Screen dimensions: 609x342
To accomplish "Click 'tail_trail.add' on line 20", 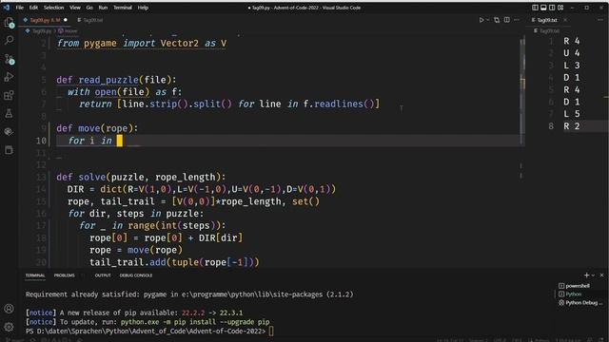I will click(128, 262).
